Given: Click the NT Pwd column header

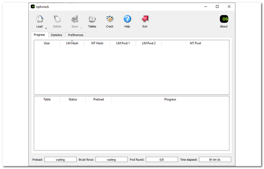Looking at the screenshot, I should coord(195,43).
